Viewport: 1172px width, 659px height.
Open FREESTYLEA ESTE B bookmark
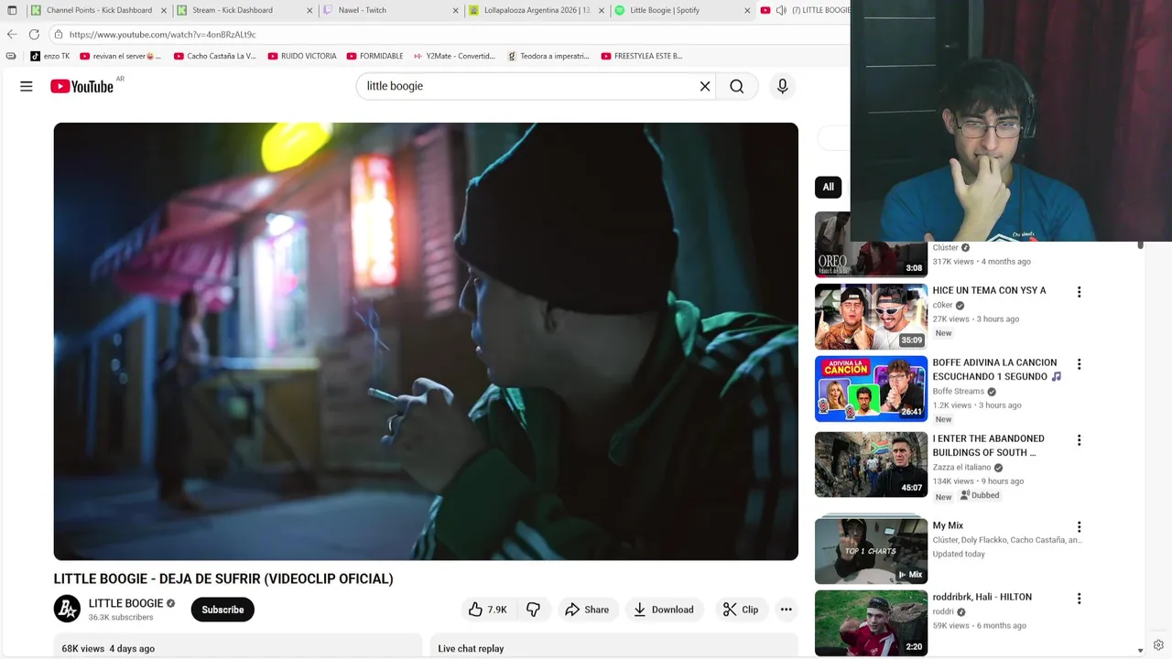coord(642,56)
